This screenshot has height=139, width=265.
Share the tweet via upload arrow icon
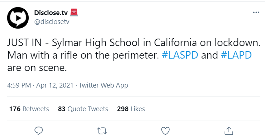pyautogui.click(x=229, y=131)
